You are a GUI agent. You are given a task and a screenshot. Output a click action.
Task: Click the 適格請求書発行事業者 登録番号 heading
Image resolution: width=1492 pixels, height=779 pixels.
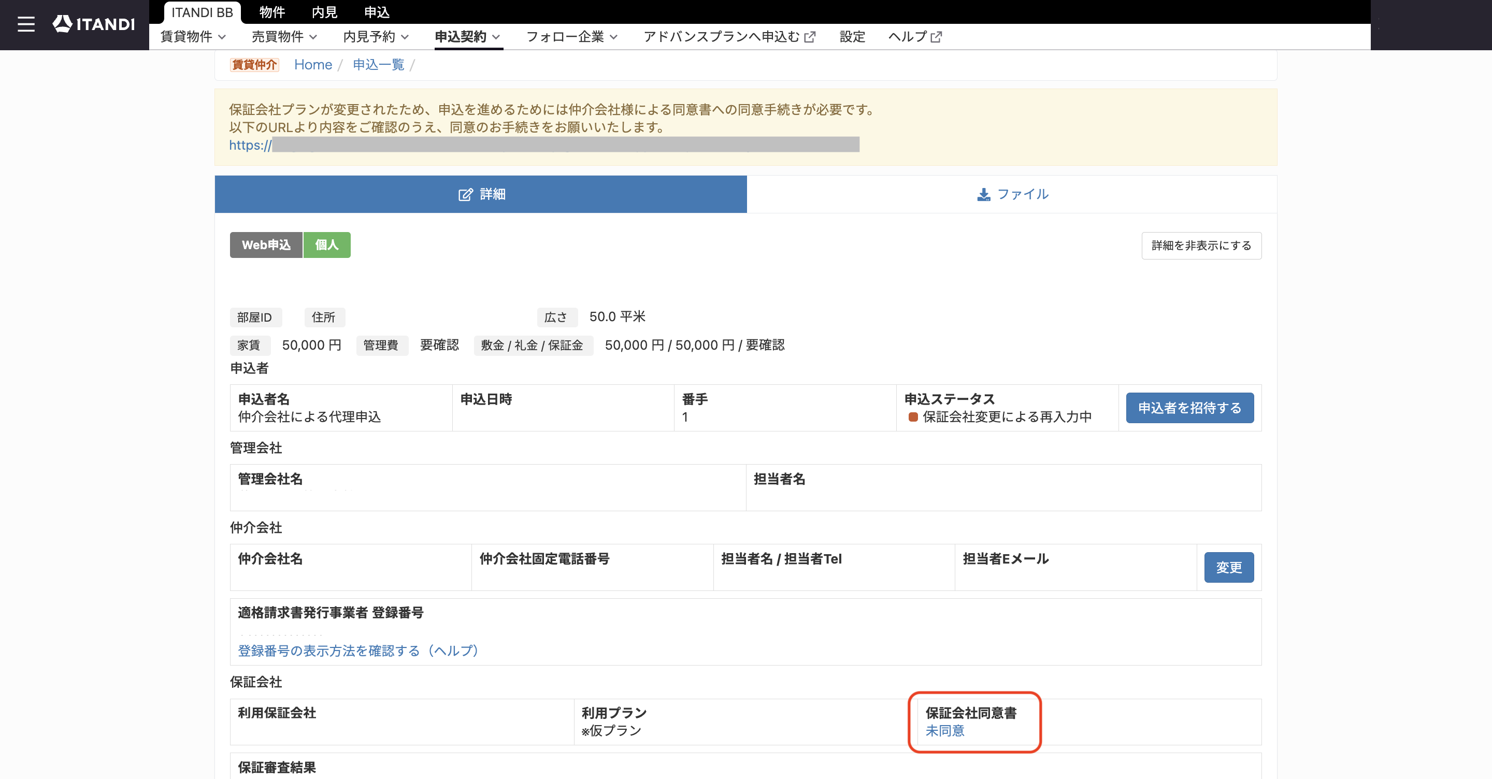(331, 613)
